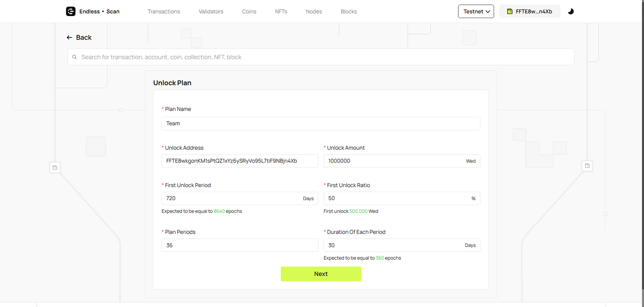Click the Plan Periods input
This screenshot has width=644, height=307.
click(x=239, y=245)
